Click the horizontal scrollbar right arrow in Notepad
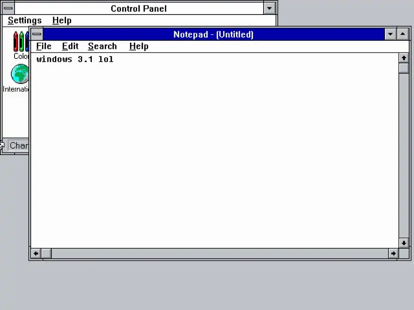 coord(393,253)
